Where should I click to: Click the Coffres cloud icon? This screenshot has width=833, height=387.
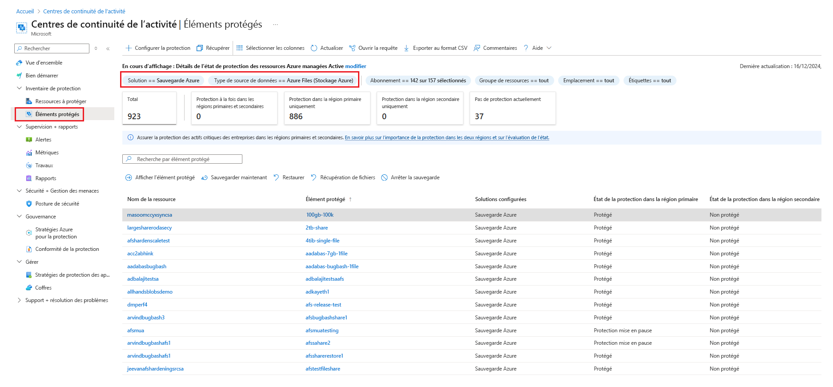(29, 288)
